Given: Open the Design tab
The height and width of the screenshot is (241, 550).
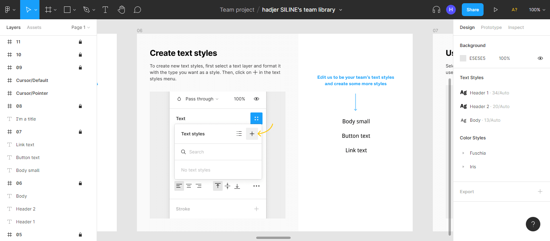Looking at the screenshot, I should [x=467, y=27].
